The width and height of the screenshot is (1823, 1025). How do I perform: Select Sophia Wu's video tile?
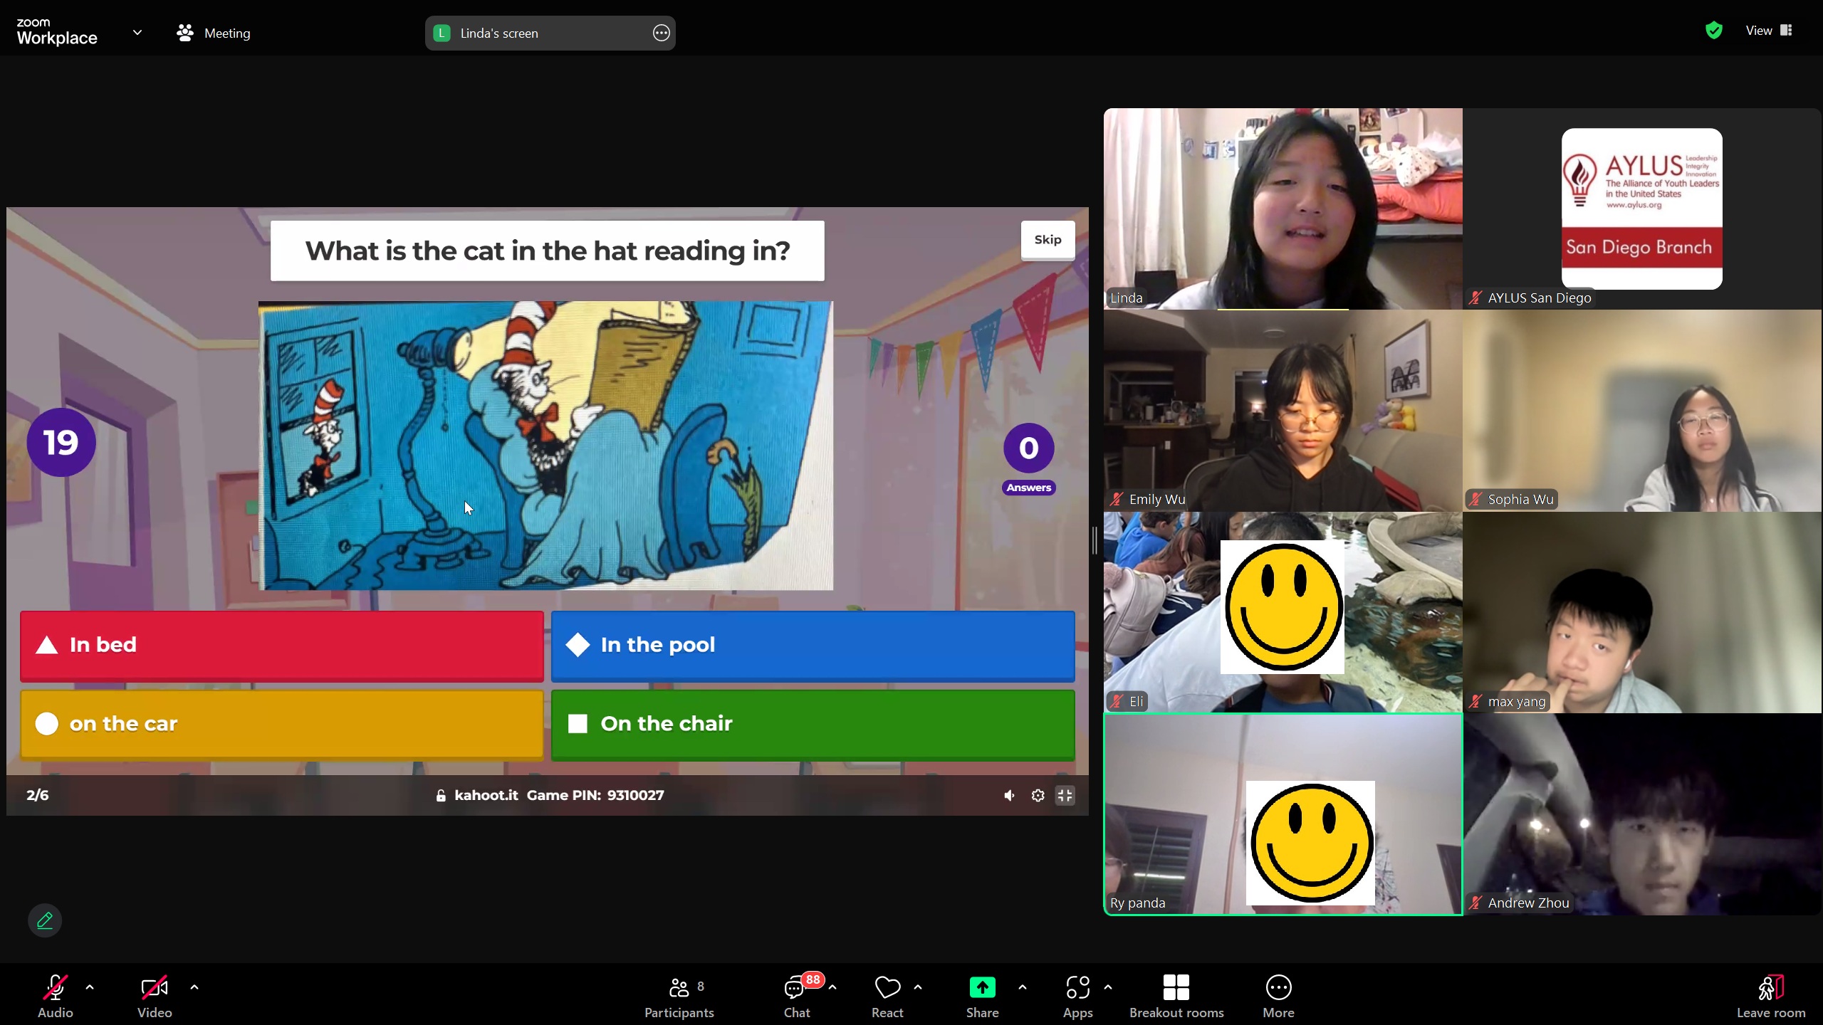click(1641, 411)
